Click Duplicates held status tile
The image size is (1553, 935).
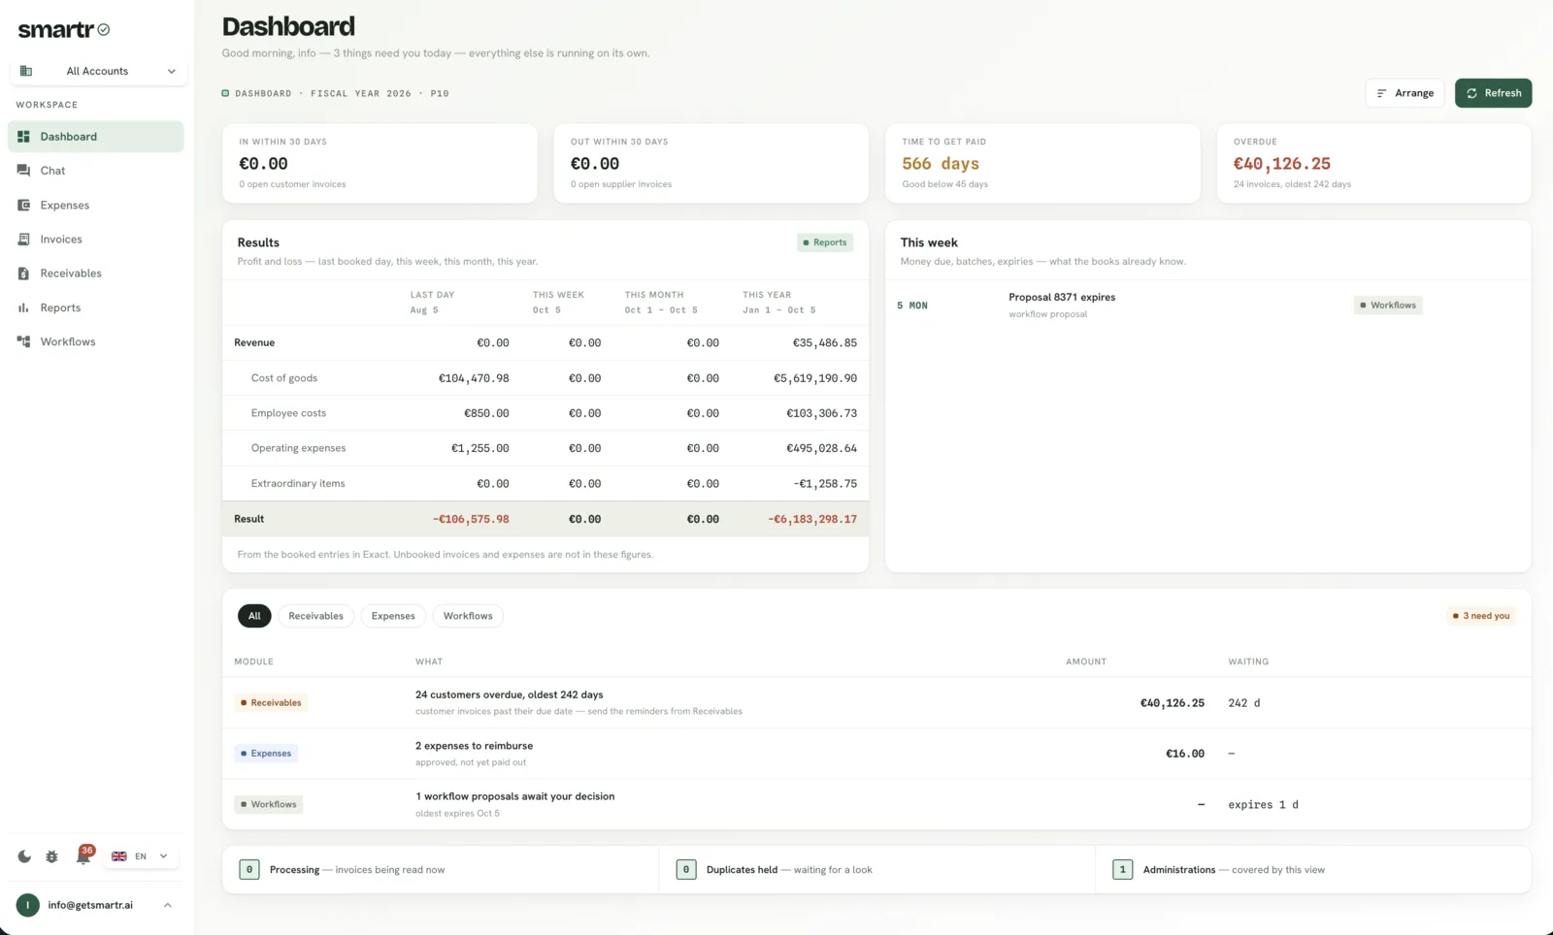[877, 870]
